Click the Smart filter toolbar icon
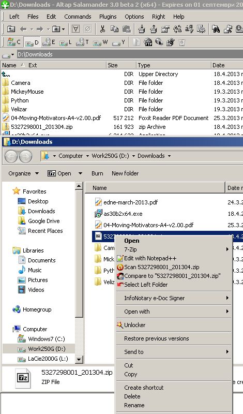This screenshot has height=414, width=243. click(x=75, y=29)
